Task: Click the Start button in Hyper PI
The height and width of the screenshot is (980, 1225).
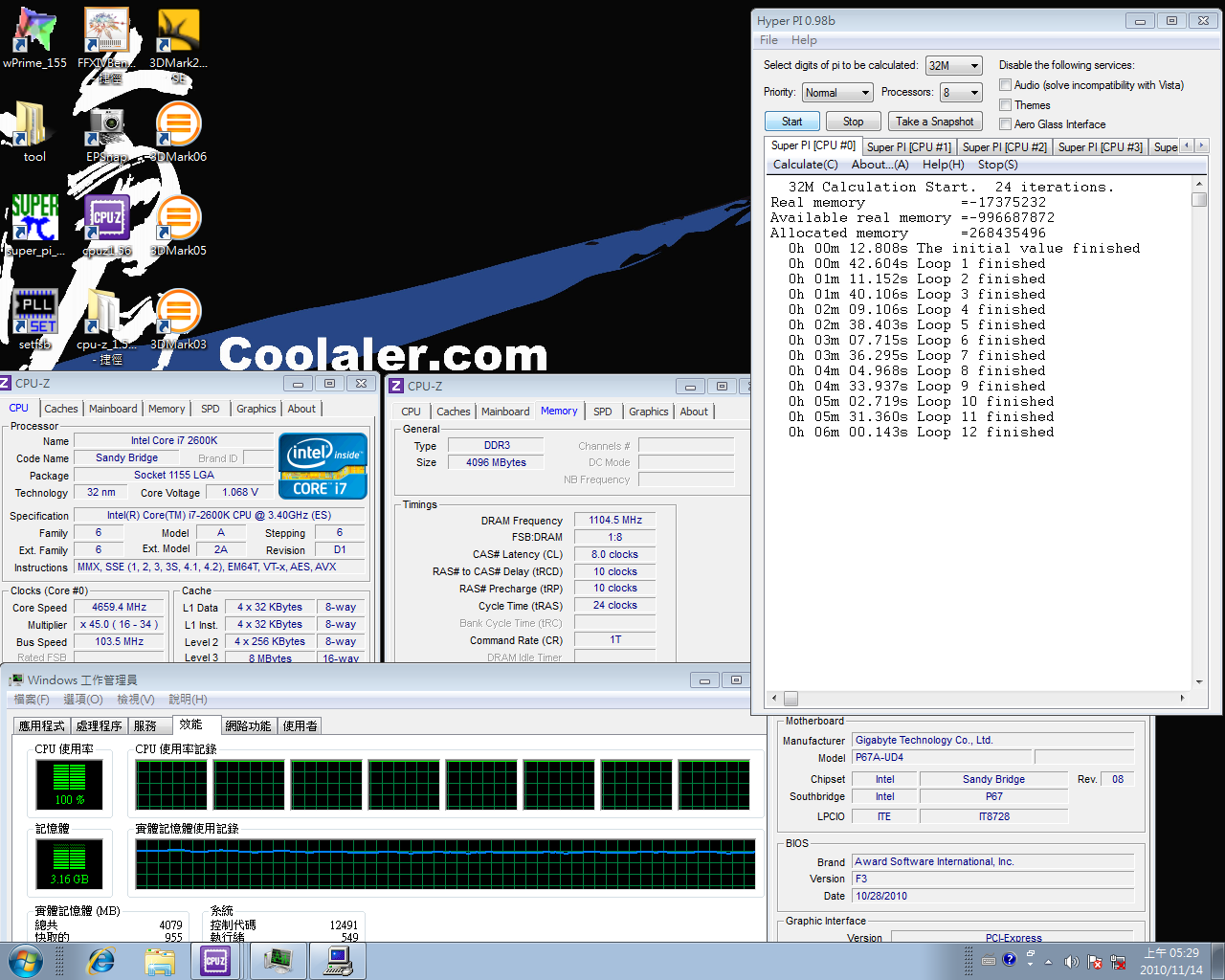Action: pos(791,122)
